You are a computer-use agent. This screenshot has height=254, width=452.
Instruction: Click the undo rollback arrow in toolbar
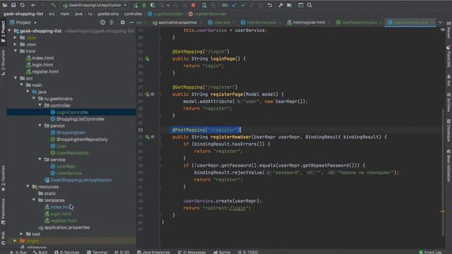[x=270, y=5]
